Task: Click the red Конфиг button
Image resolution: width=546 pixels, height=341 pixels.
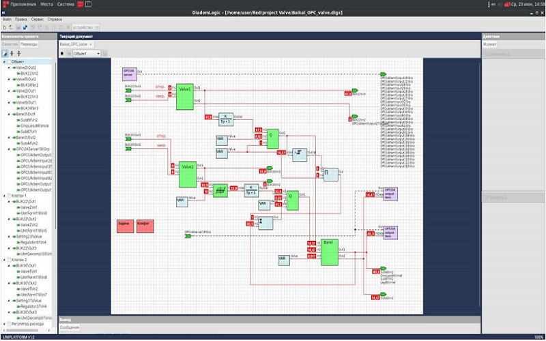Action: pos(145,226)
